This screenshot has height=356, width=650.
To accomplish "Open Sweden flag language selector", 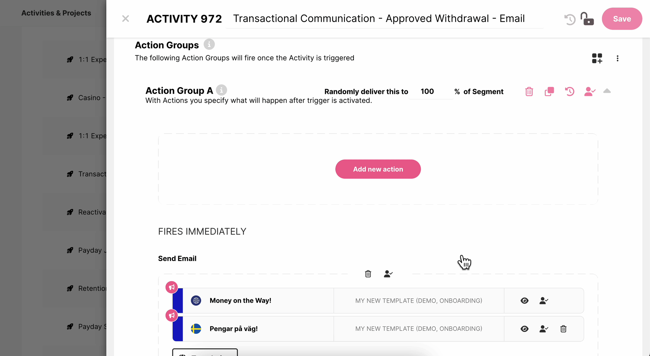I will (196, 329).
